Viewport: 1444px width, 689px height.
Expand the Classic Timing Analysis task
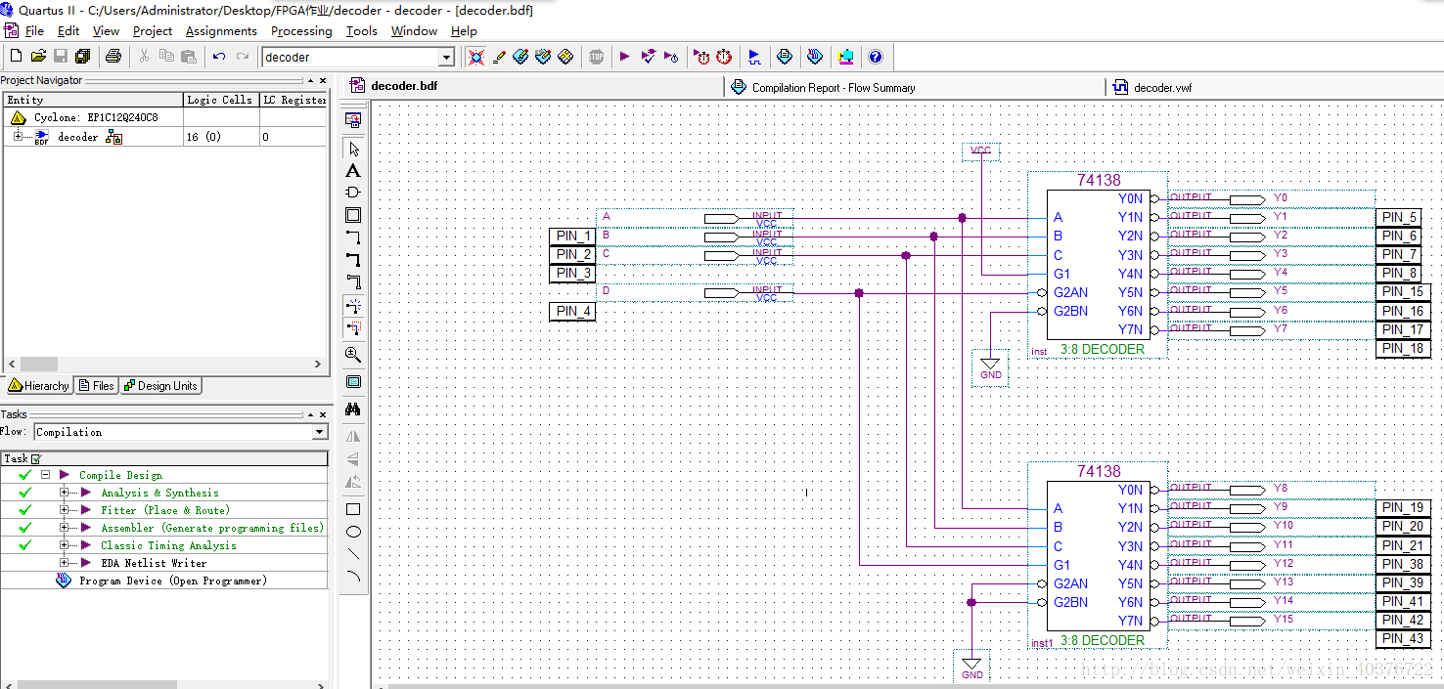[65, 545]
